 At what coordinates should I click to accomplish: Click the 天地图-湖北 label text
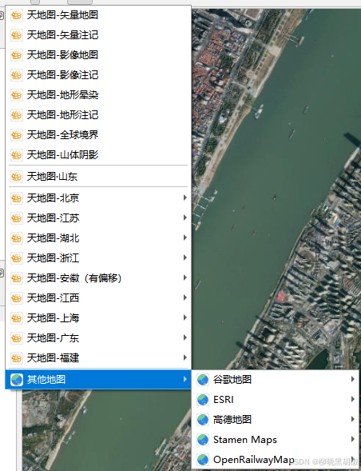pos(53,238)
